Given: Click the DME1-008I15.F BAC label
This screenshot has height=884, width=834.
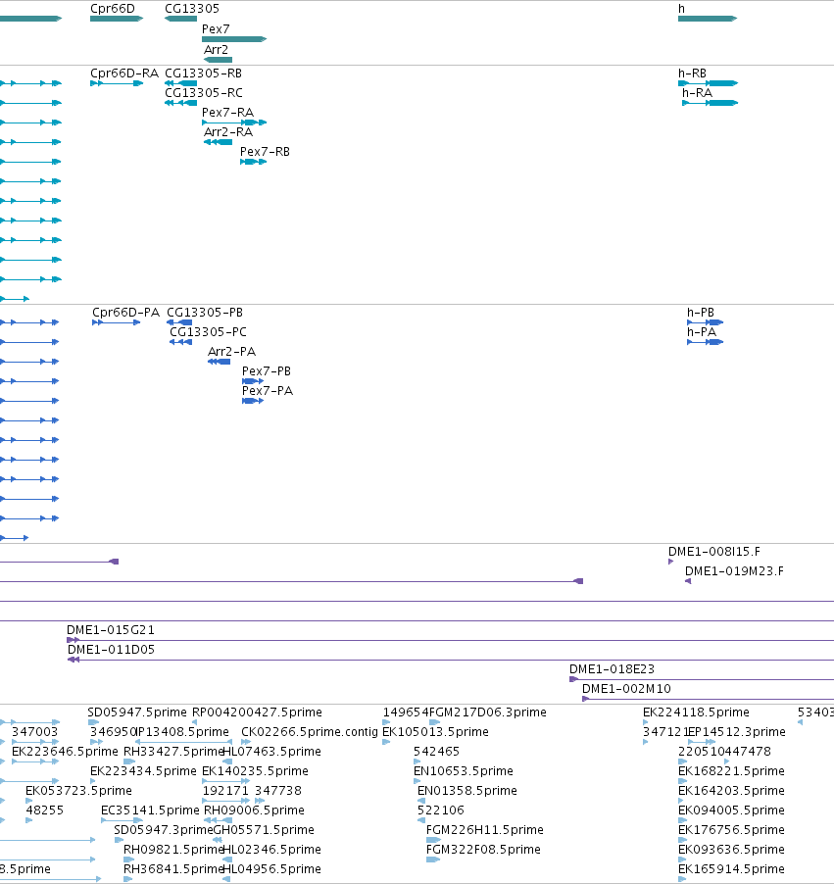Looking at the screenshot, I should pos(713,552).
